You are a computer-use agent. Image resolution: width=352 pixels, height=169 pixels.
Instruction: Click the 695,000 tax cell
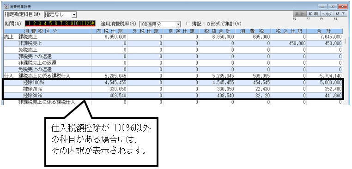253,37
